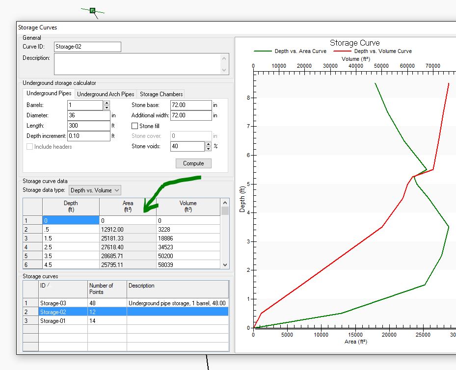Check the Include headers option
This screenshot has height=370, width=456.
click(x=29, y=146)
